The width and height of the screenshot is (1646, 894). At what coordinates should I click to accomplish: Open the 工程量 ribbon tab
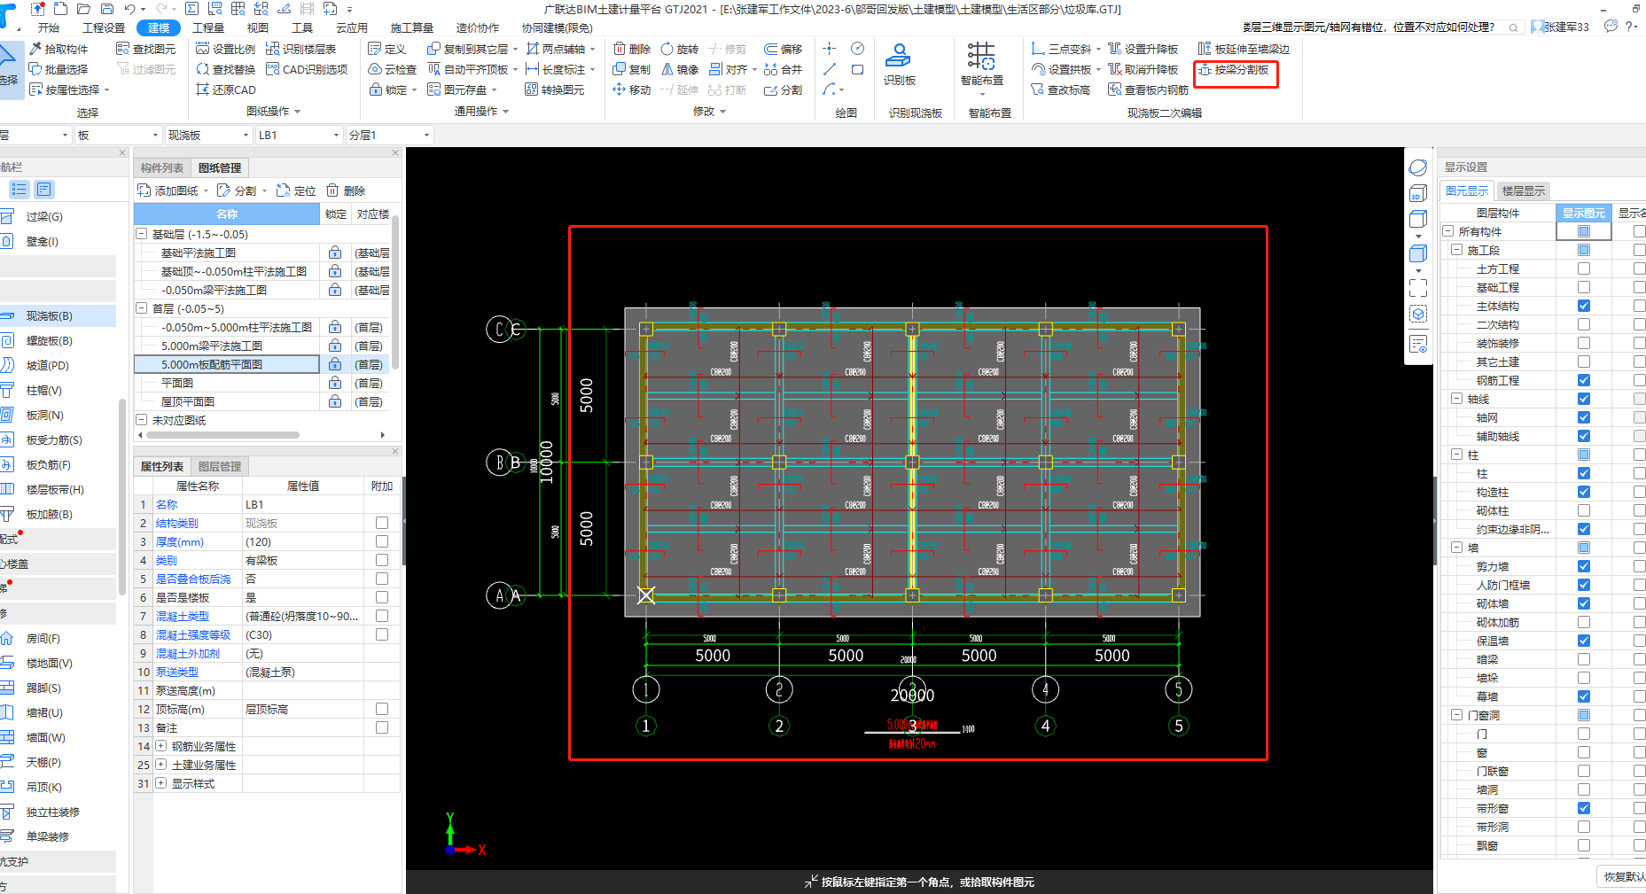click(x=208, y=27)
